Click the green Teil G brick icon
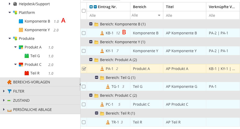This screenshot has width=240, height=129. 27,56
